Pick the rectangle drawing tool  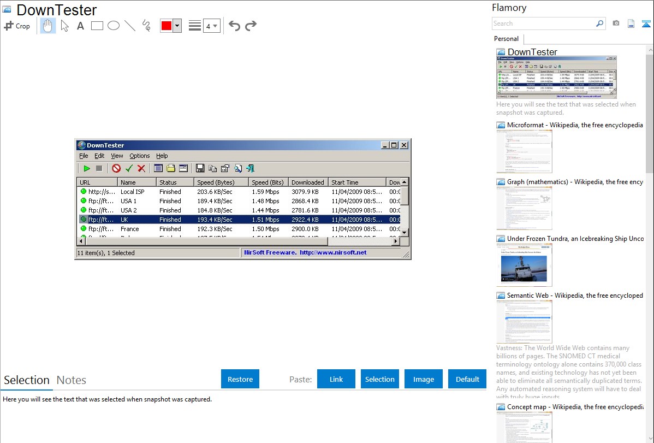(97, 26)
